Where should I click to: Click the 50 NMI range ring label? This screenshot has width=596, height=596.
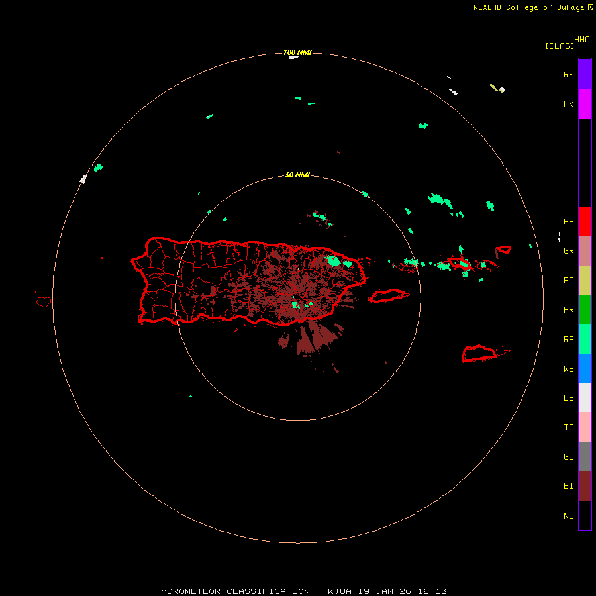[x=297, y=175]
